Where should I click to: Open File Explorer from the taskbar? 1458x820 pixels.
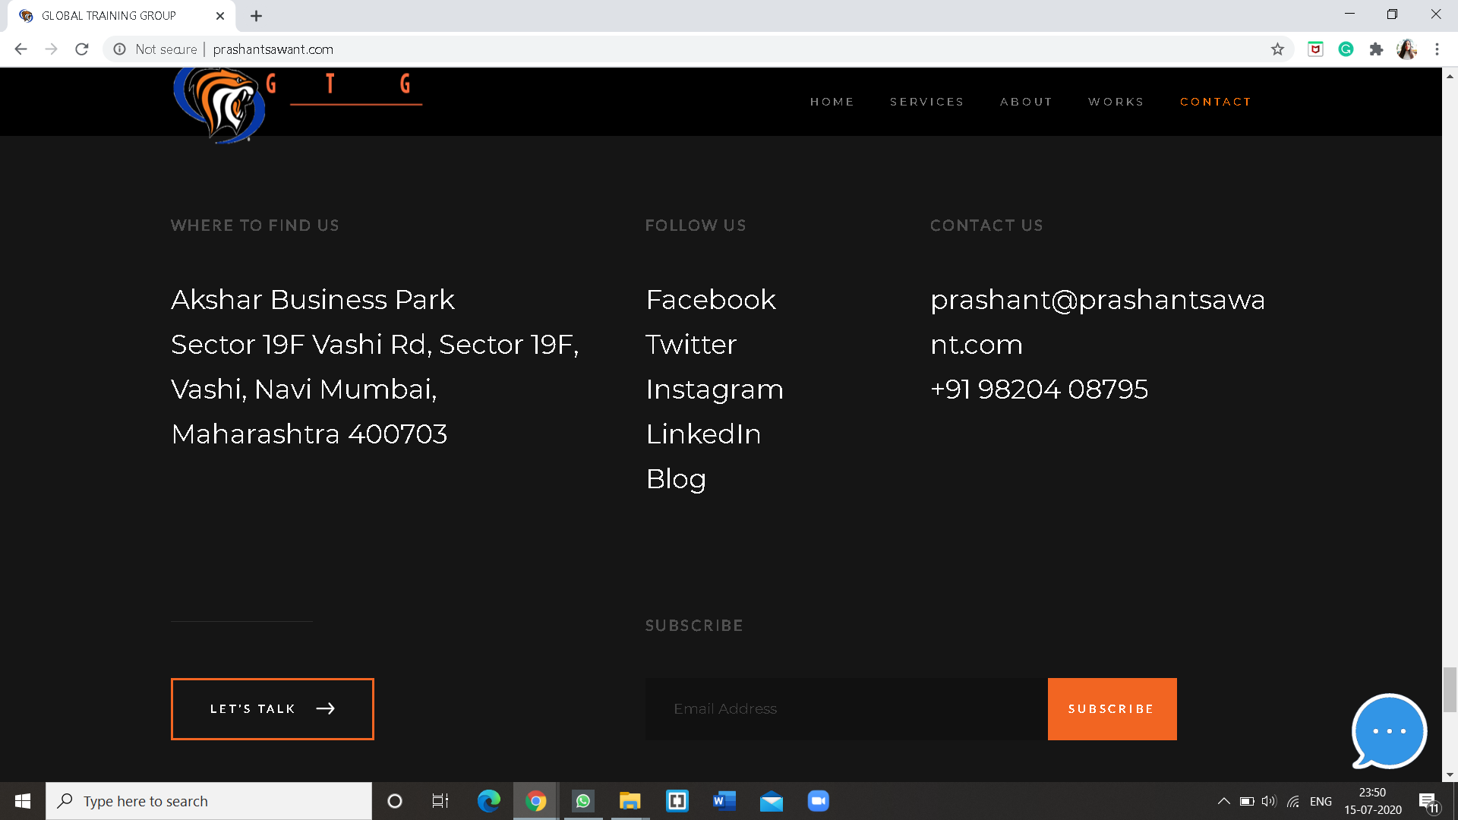pyautogui.click(x=630, y=800)
